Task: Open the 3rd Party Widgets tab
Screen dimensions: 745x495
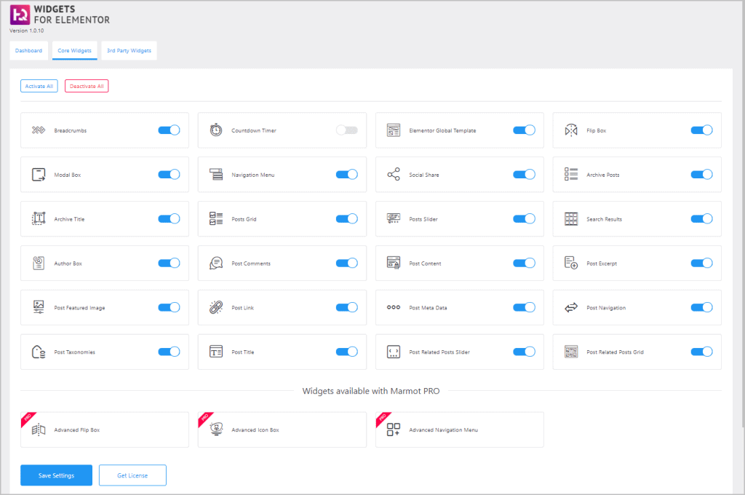Action: [x=129, y=51]
